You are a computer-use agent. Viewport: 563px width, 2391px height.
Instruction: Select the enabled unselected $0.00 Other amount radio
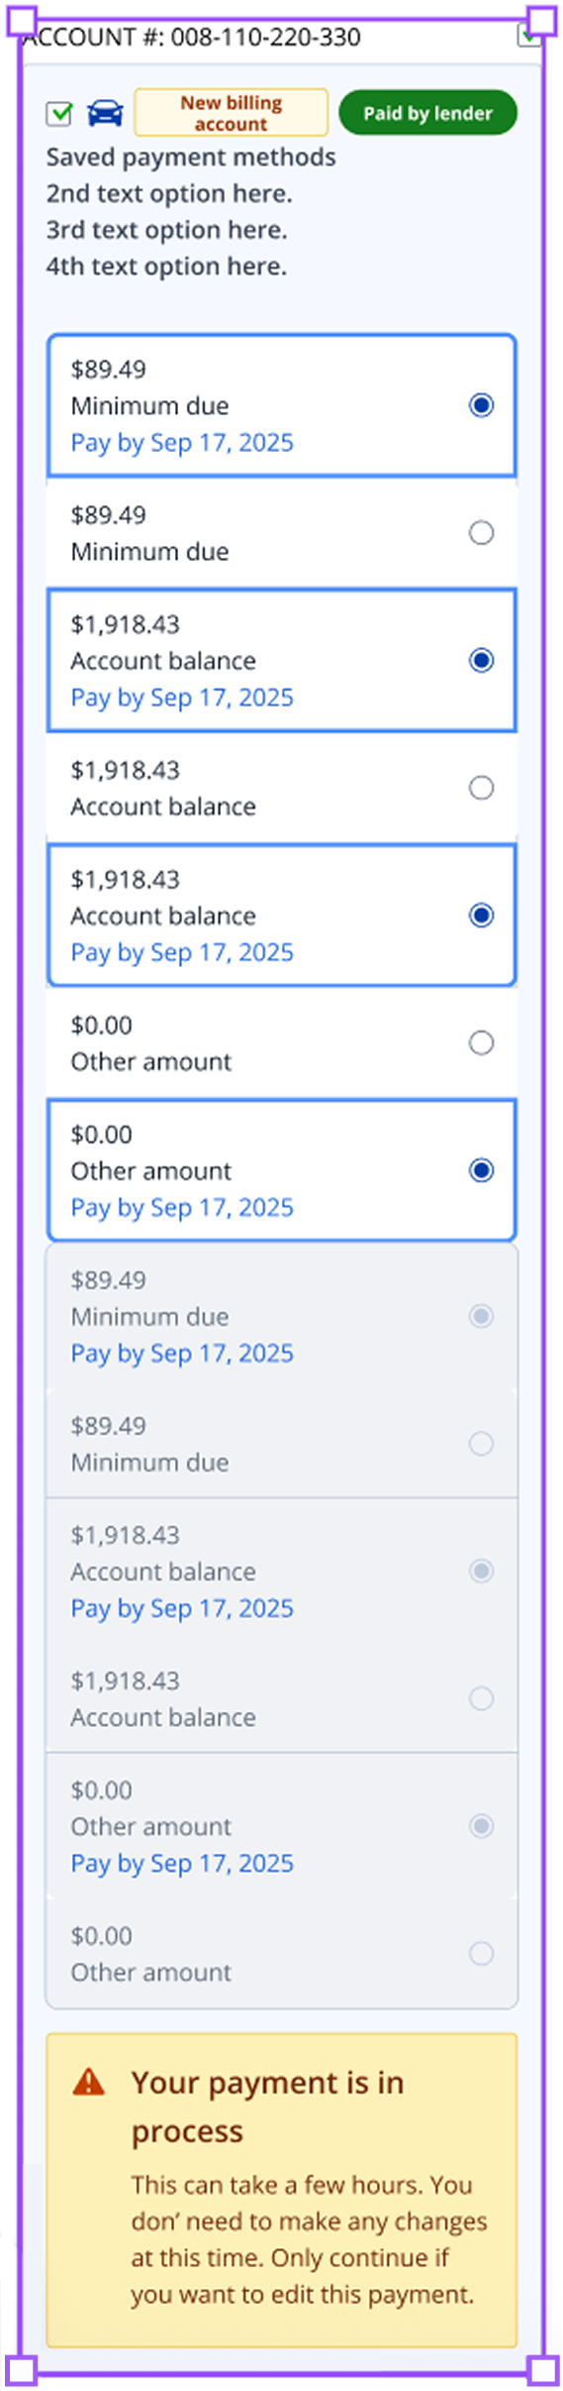481,1042
